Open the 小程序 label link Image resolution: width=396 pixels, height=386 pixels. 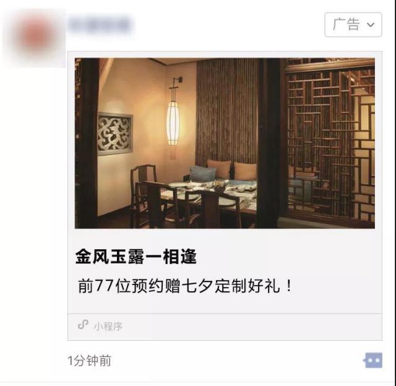pos(108,327)
